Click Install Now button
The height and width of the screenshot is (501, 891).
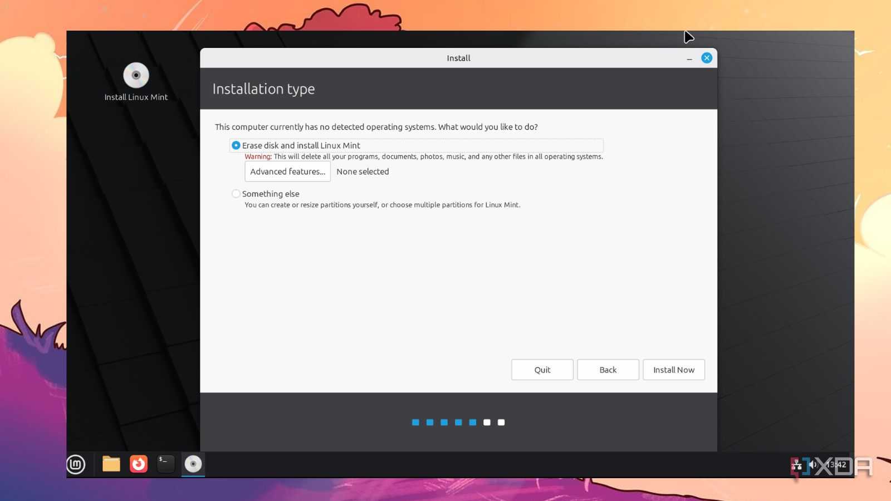point(674,370)
